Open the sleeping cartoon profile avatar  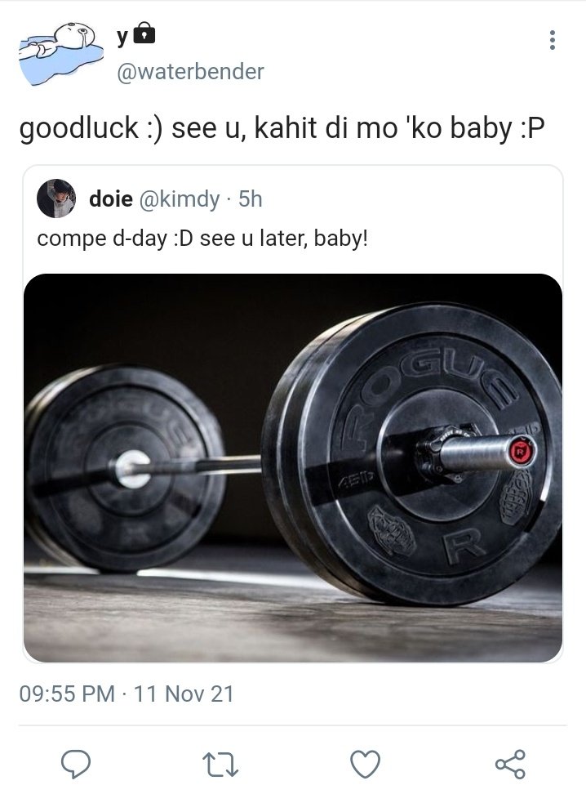[x=60, y=52]
